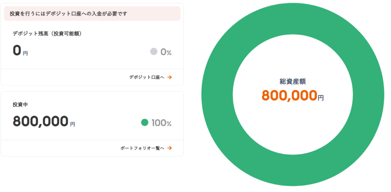The image size is (391, 192).
Task: Click the pink deposit-required notice banner
Action: [x=92, y=13]
